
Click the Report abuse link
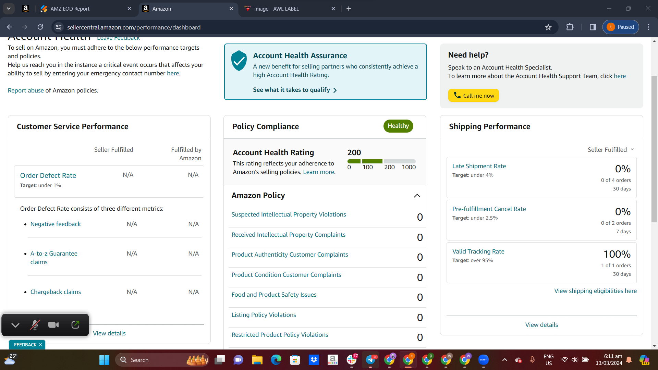[x=26, y=90]
